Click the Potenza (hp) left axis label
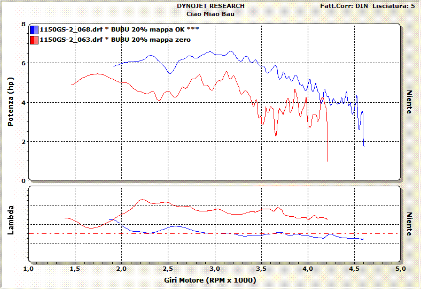This screenshot has width=421, height=289. (x=11, y=102)
